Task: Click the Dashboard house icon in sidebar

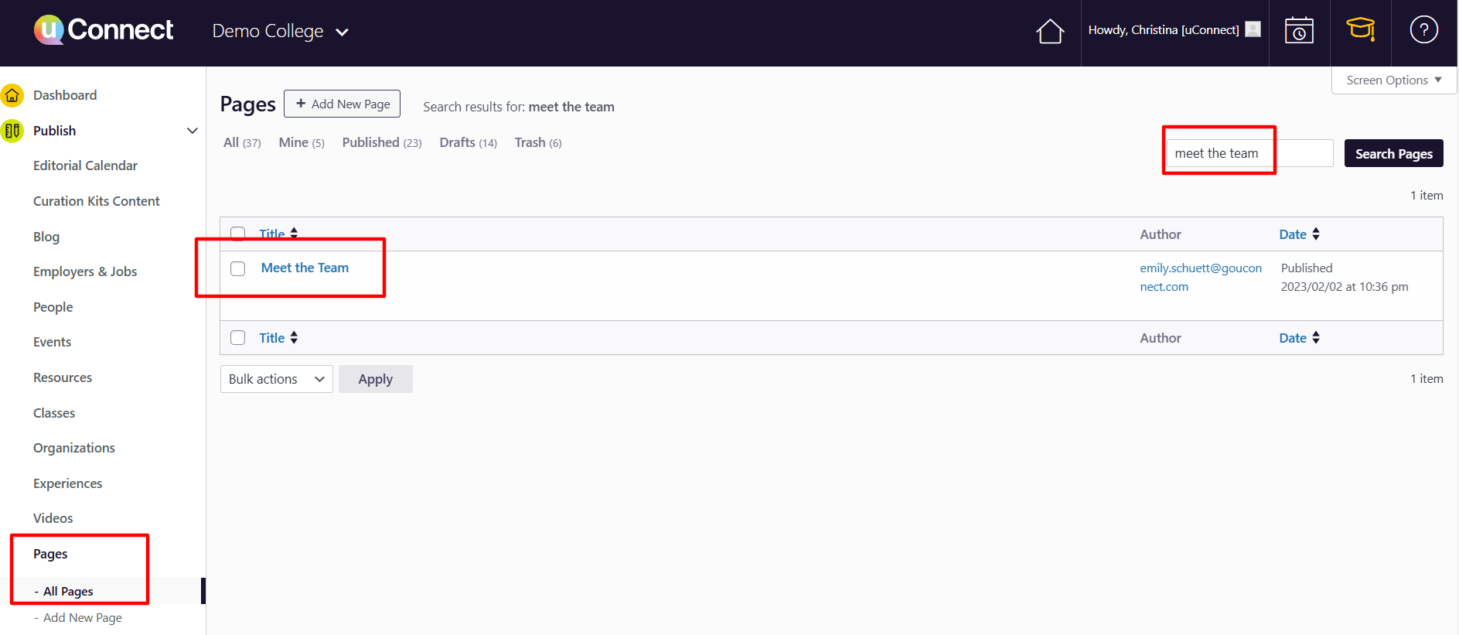Action: click(12, 95)
